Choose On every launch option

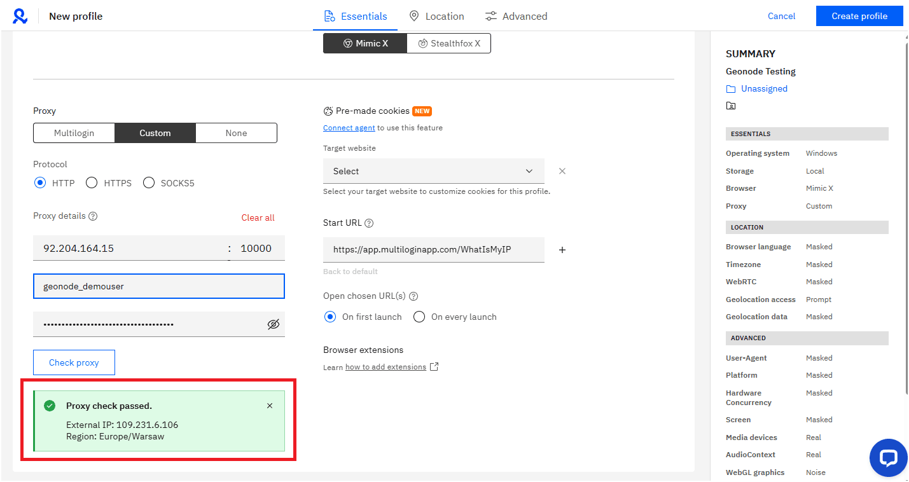(419, 317)
